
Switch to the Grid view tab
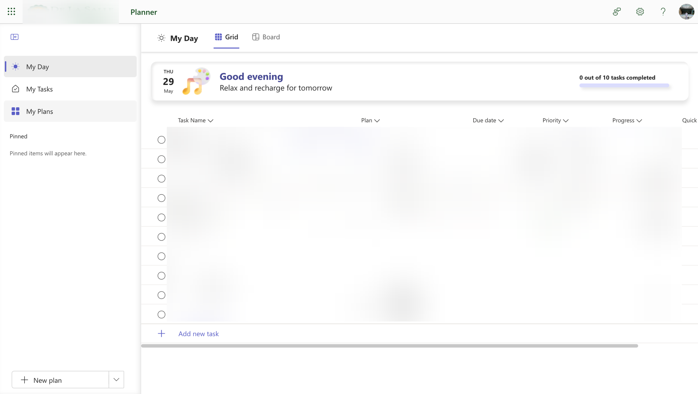point(226,37)
